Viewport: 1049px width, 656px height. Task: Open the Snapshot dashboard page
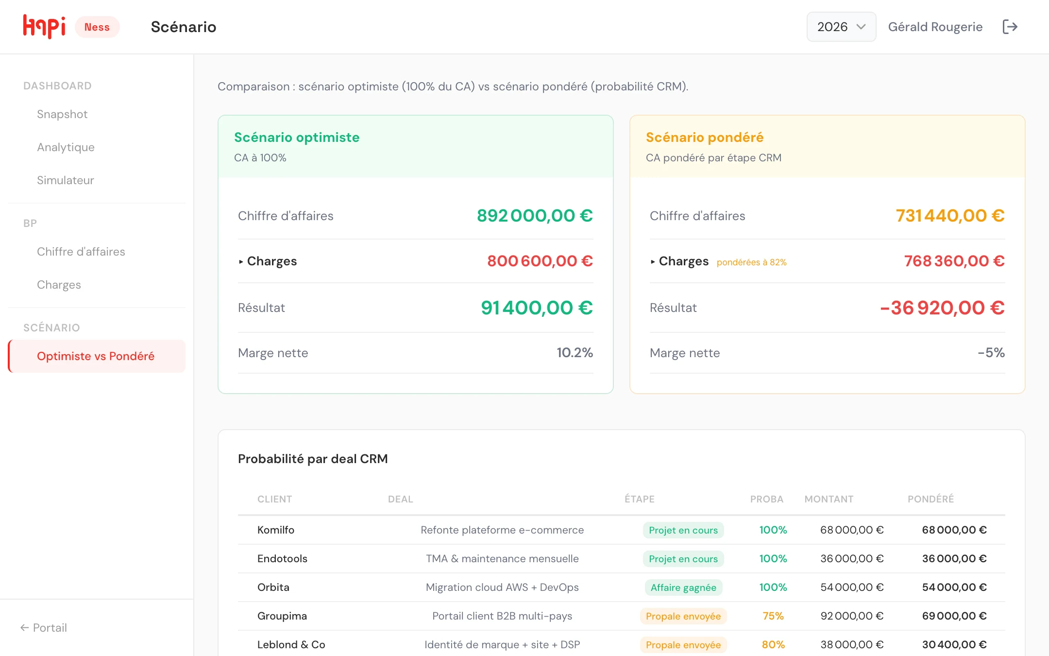[x=62, y=114]
